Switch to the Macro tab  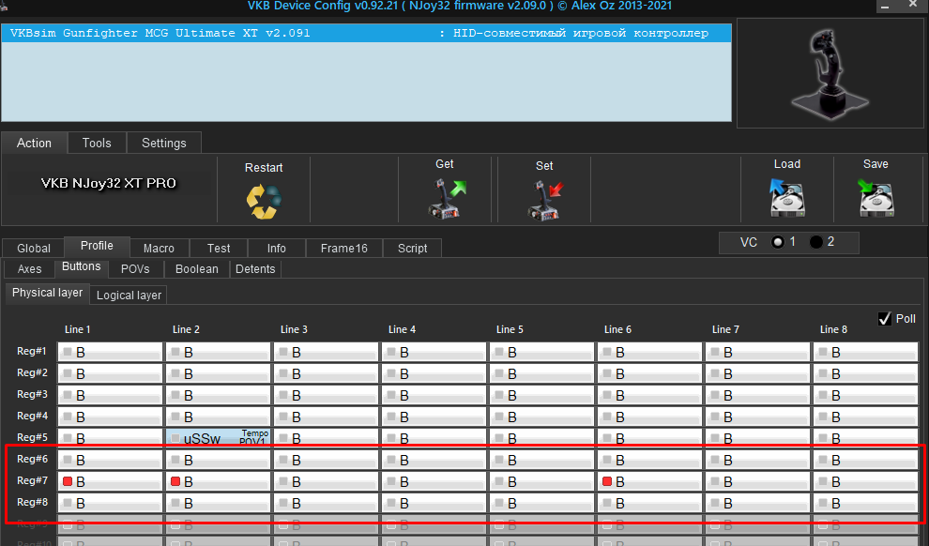point(159,248)
